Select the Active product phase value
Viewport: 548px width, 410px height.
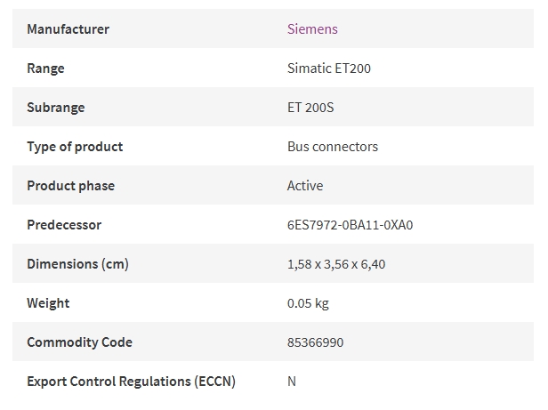pyautogui.click(x=305, y=186)
